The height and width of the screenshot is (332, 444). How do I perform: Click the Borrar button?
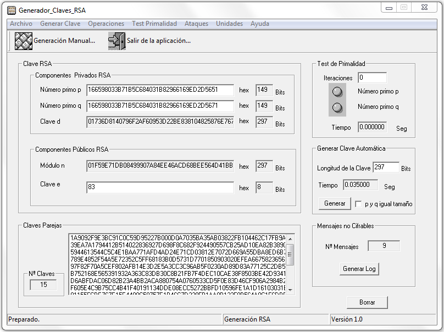(x=367, y=302)
